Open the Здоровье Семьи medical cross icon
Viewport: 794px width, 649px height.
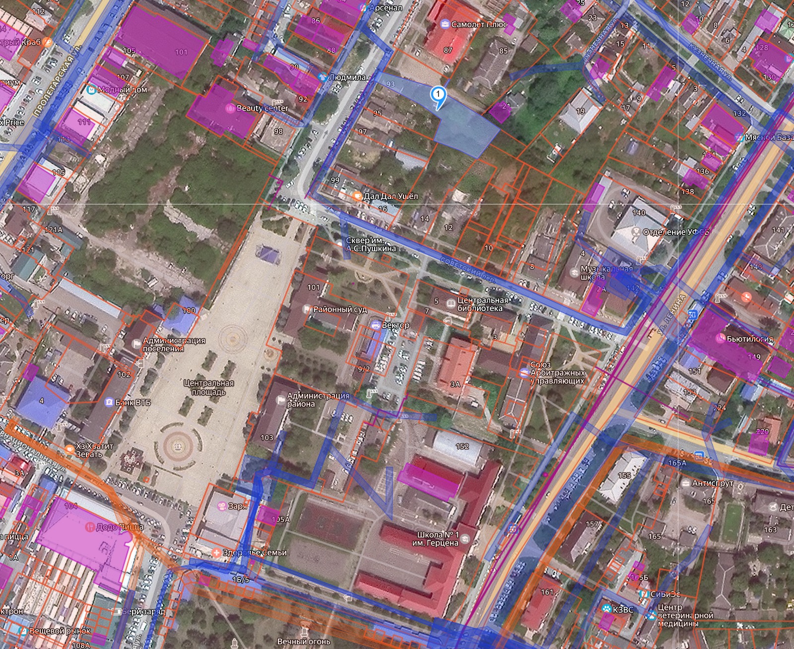pyautogui.click(x=216, y=552)
